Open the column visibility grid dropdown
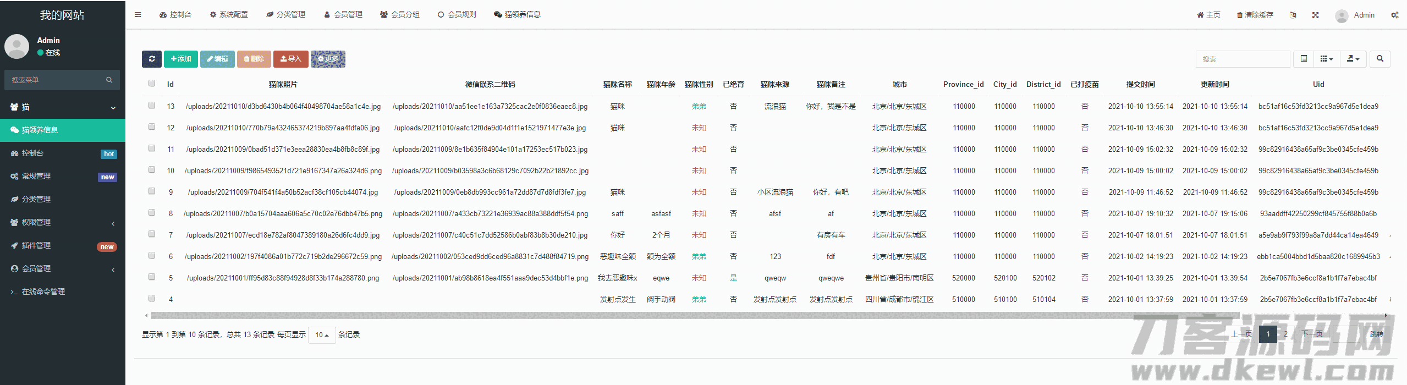 pyautogui.click(x=1326, y=59)
